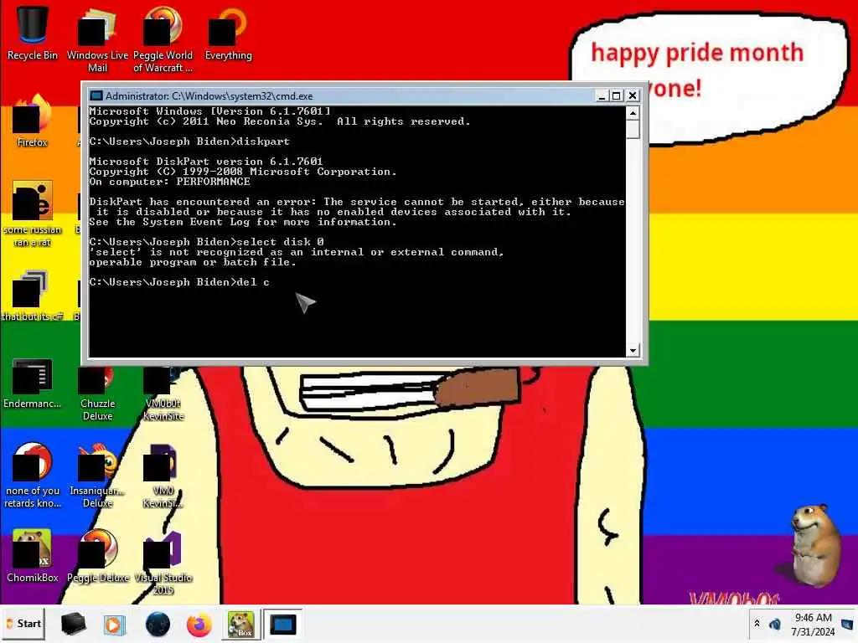Select the Insaniquarium Deluxe desktop icon

(x=97, y=476)
